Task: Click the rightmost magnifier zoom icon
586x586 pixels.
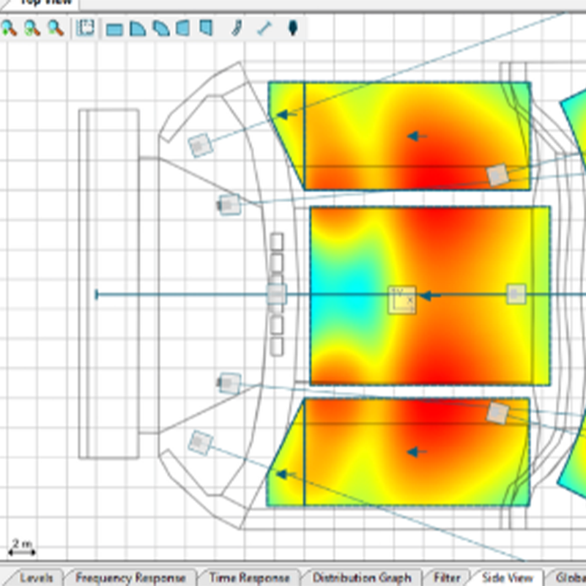Action: click(x=55, y=29)
